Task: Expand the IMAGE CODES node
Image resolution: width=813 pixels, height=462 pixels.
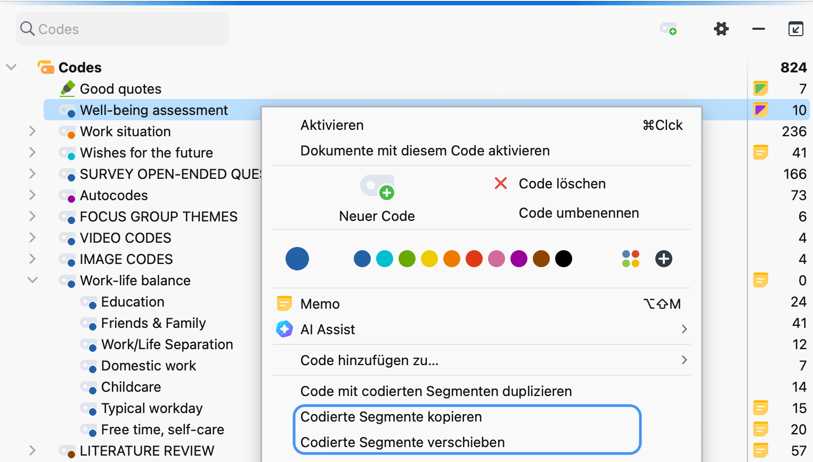Action: (32, 259)
